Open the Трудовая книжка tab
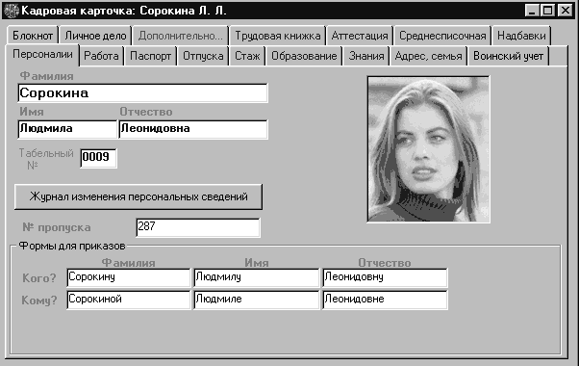Image resolution: width=579 pixels, height=366 pixels. pyautogui.click(x=277, y=36)
